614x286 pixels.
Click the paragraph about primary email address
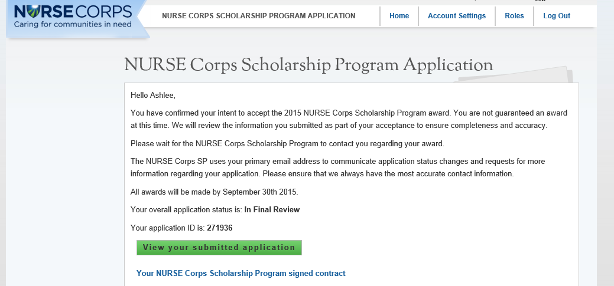coord(337,167)
